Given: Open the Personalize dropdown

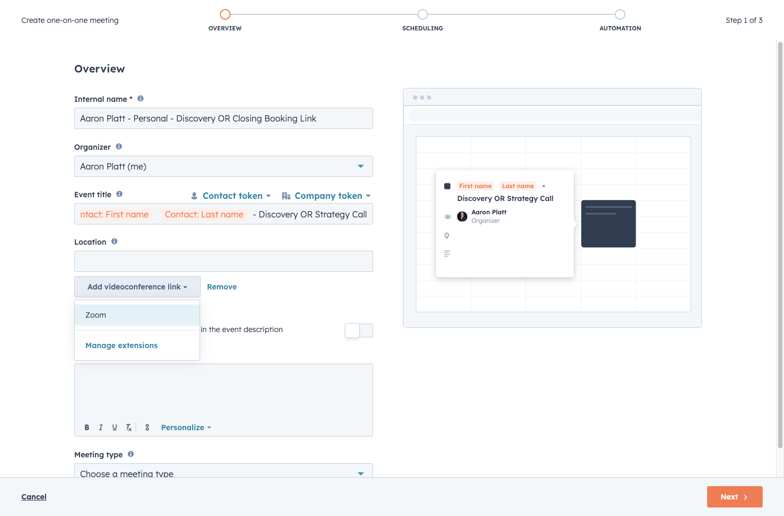Looking at the screenshot, I should (x=186, y=428).
